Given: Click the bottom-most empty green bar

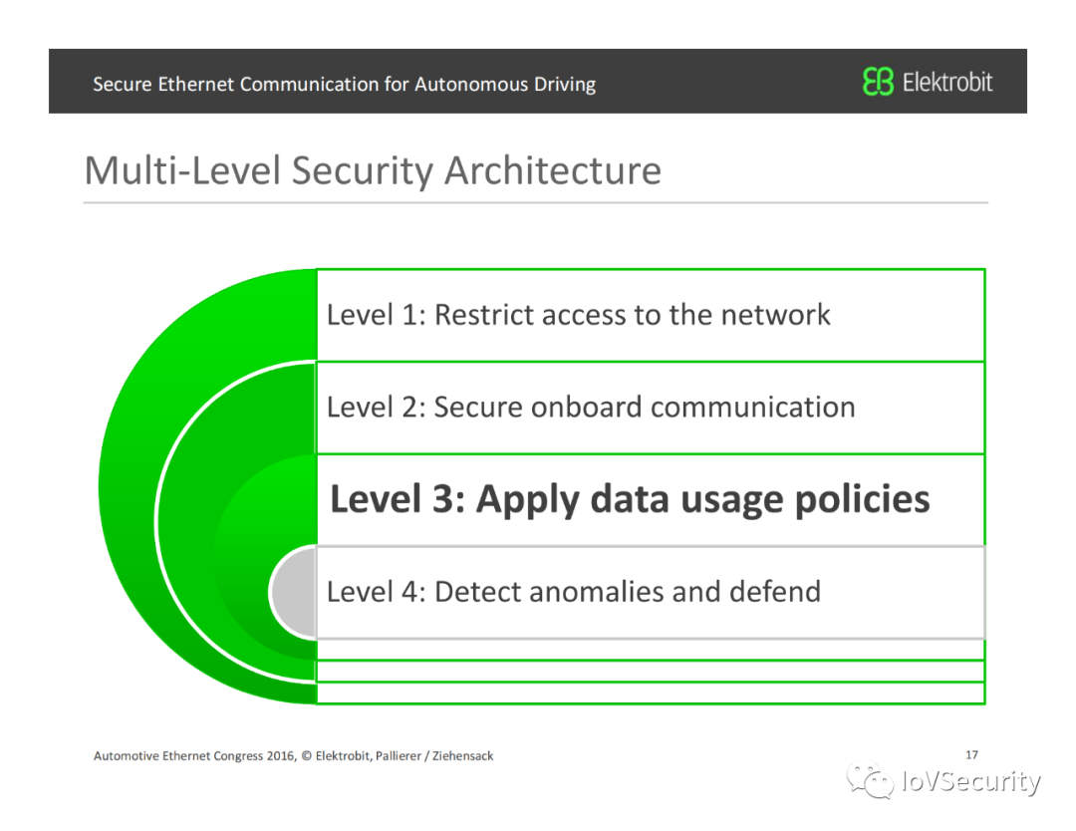Looking at the screenshot, I should tap(650, 692).
